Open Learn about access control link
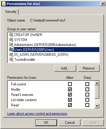The image size is (106, 129). point(37,114)
